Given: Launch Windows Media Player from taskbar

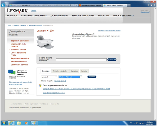Looking at the screenshot, I should click(x=26, y=123).
